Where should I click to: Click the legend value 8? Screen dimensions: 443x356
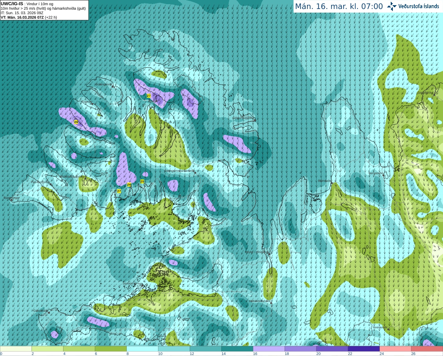pos(128,354)
